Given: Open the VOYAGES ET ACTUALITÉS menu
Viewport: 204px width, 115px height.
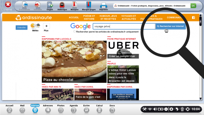Looking at the screenshot, I should pyautogui.click(x=129, y=18).
